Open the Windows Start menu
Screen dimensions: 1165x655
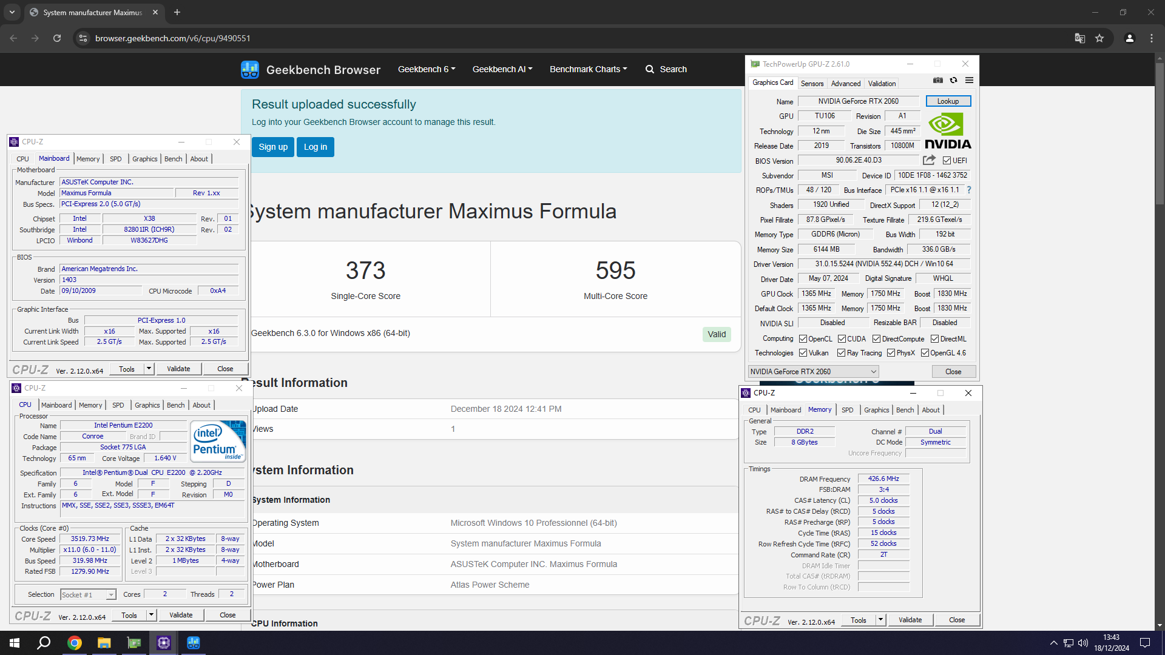(15, 643)
